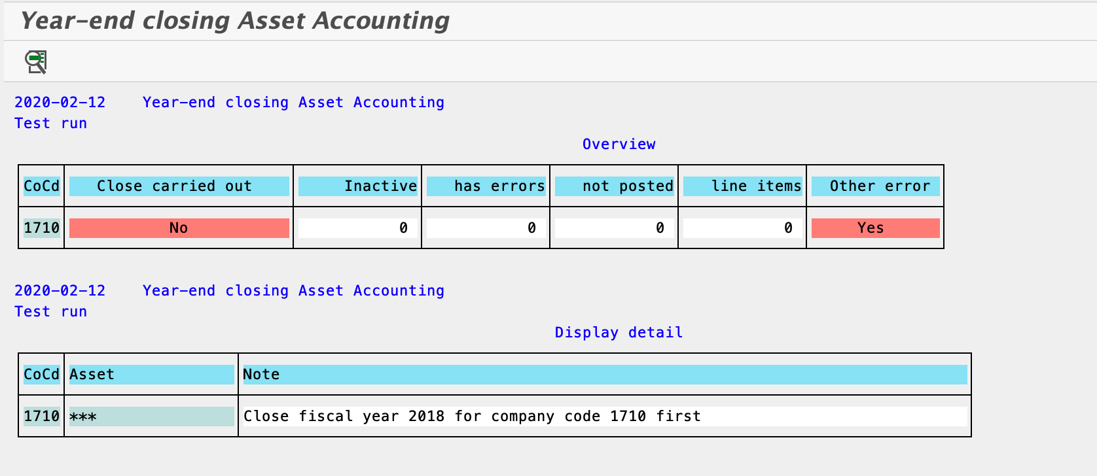Select the has errors count value 0
This screenshot has width=1097, height=476.
point(486,228)
